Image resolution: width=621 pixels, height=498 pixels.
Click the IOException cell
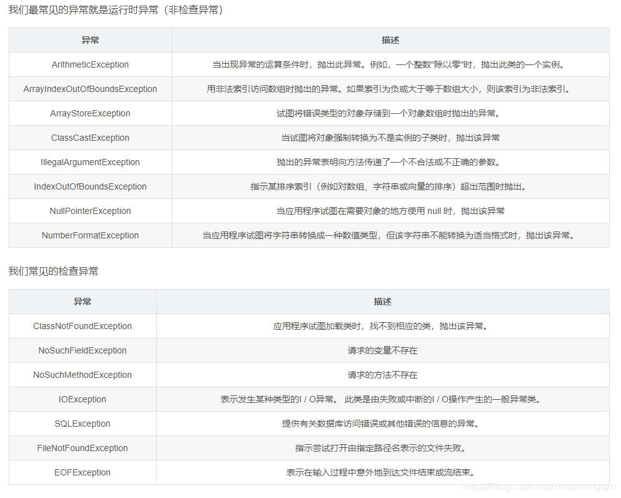82,399
